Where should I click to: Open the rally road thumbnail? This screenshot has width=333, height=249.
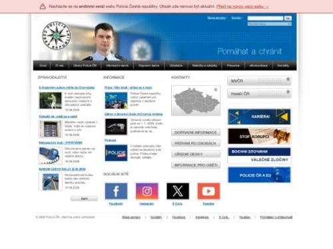point(51,182)
